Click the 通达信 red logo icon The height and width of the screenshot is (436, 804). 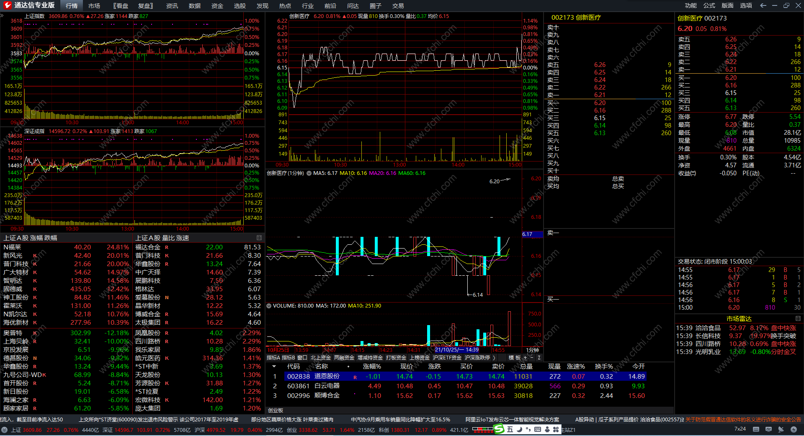pos(7,5)
